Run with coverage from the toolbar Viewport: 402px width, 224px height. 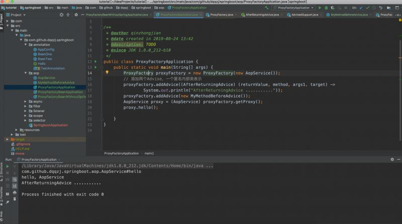pos(333,8)
